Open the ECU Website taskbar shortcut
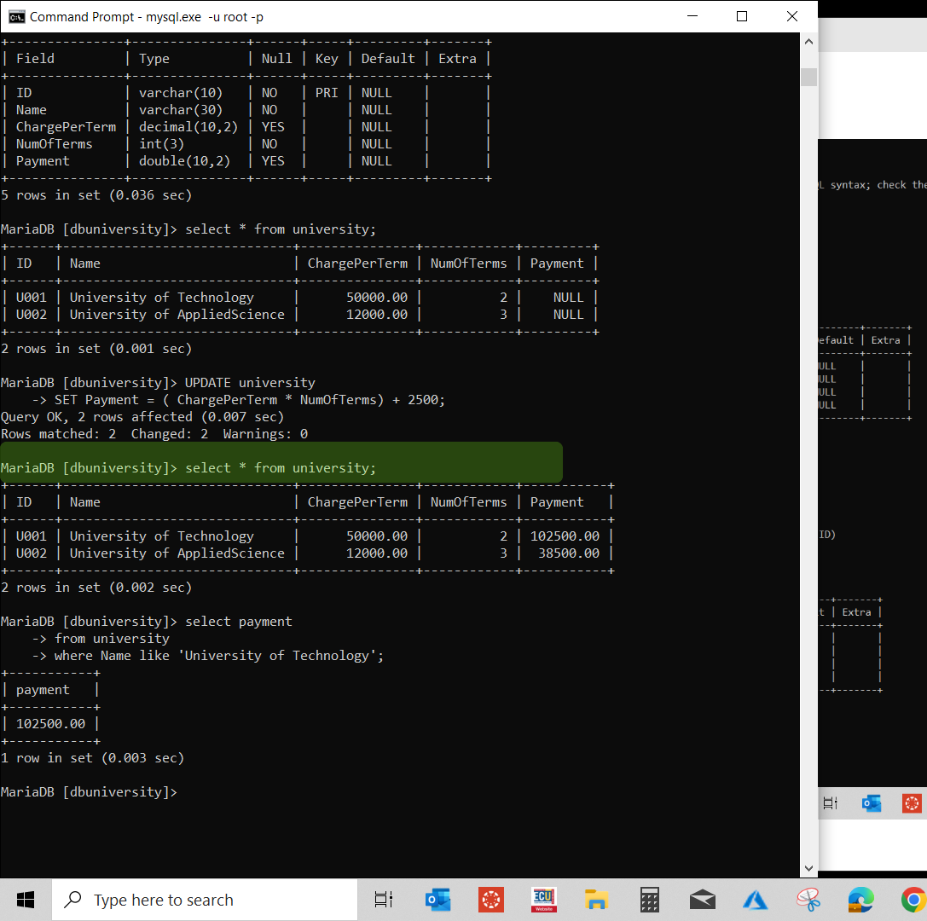 tap(543, 899)
